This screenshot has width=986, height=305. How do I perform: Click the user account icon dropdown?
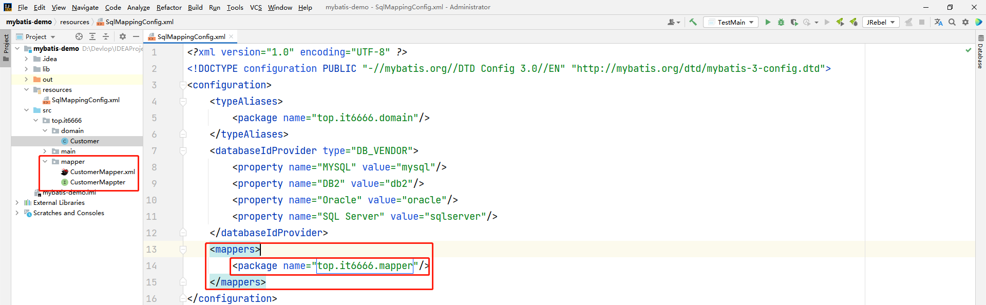pos(674,22)
